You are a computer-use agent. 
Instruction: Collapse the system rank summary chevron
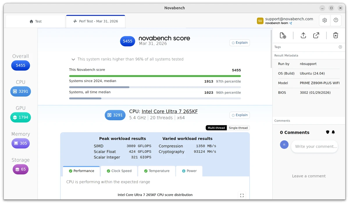[x=73, y=59]
